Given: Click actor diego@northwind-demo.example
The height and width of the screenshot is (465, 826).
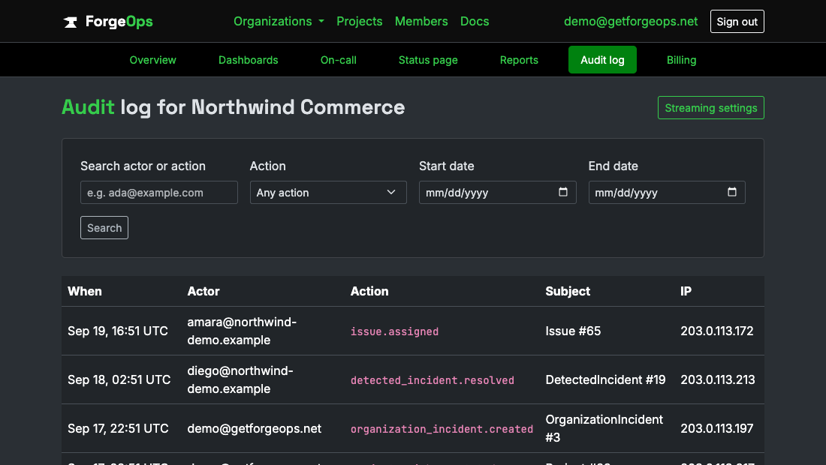Looking at the screenshot, I should 240,379.
